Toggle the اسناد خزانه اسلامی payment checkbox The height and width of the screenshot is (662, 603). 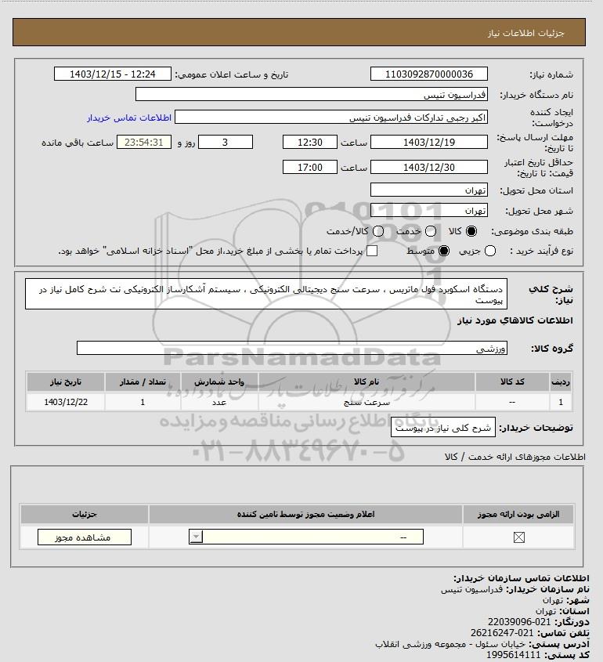click(x=372, y=251)
